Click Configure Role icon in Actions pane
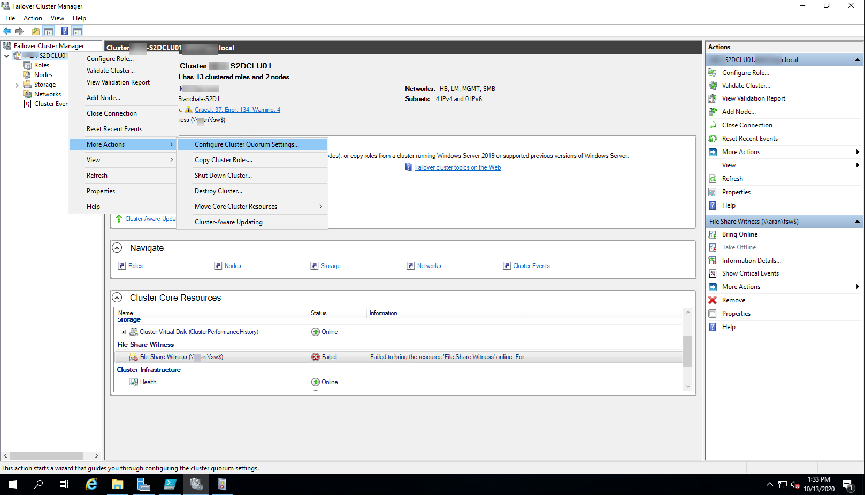The image size is (865, 495). 713,73
